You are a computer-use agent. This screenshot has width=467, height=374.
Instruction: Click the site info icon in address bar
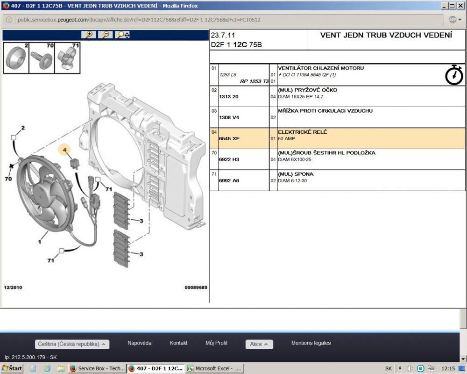pos(9,20)
